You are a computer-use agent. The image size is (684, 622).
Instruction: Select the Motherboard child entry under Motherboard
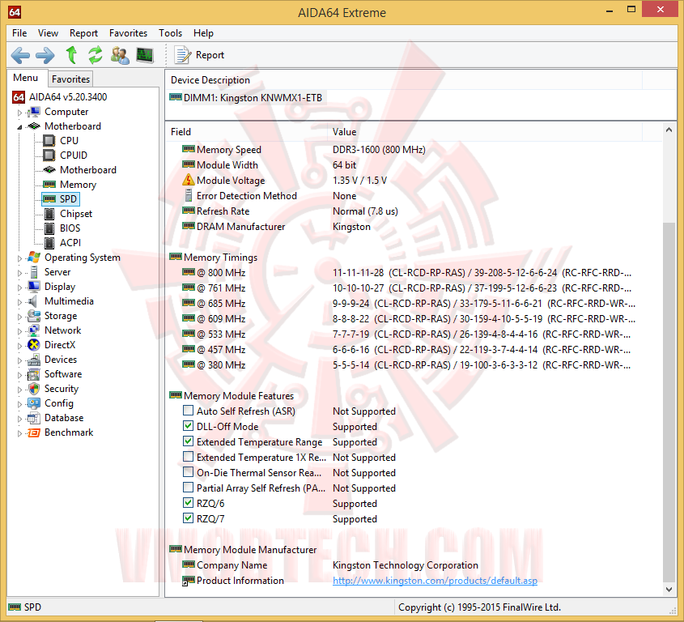click(87, 170)
